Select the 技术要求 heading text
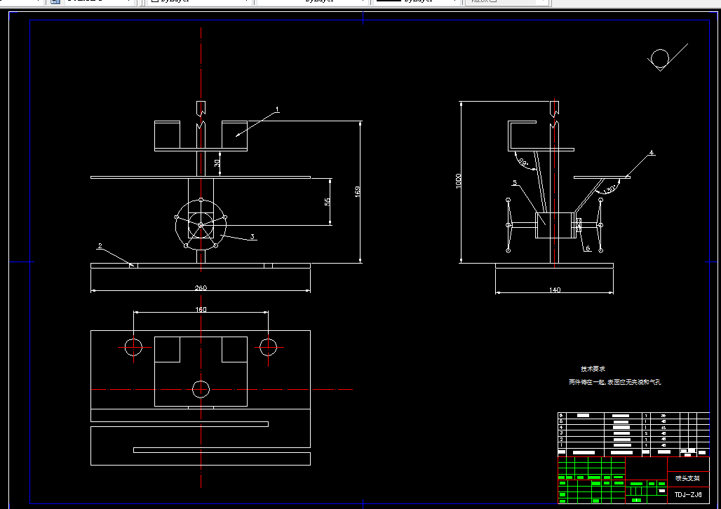 (x=593, y=369)
